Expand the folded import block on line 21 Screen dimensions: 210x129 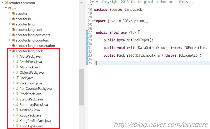(x=93, y=21)
